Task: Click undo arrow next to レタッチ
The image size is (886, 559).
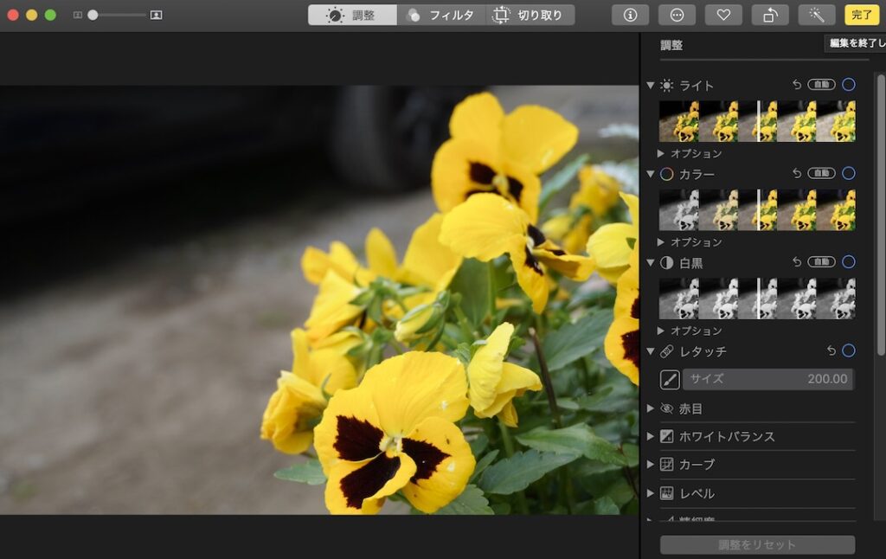Action: [x=831, y=350]
